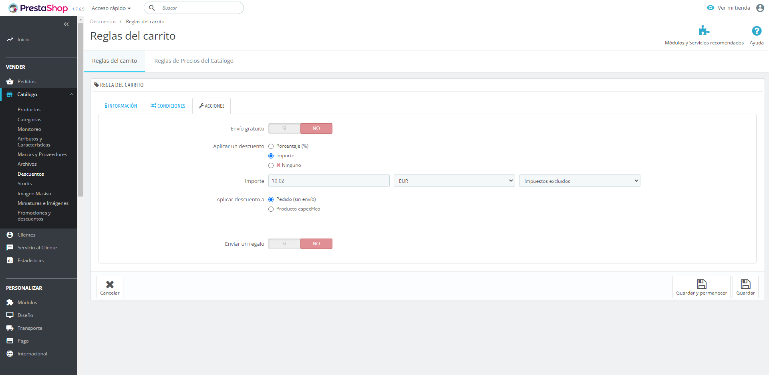
Task: Click the Descuentos breadcrumb link
Action: 103,22
